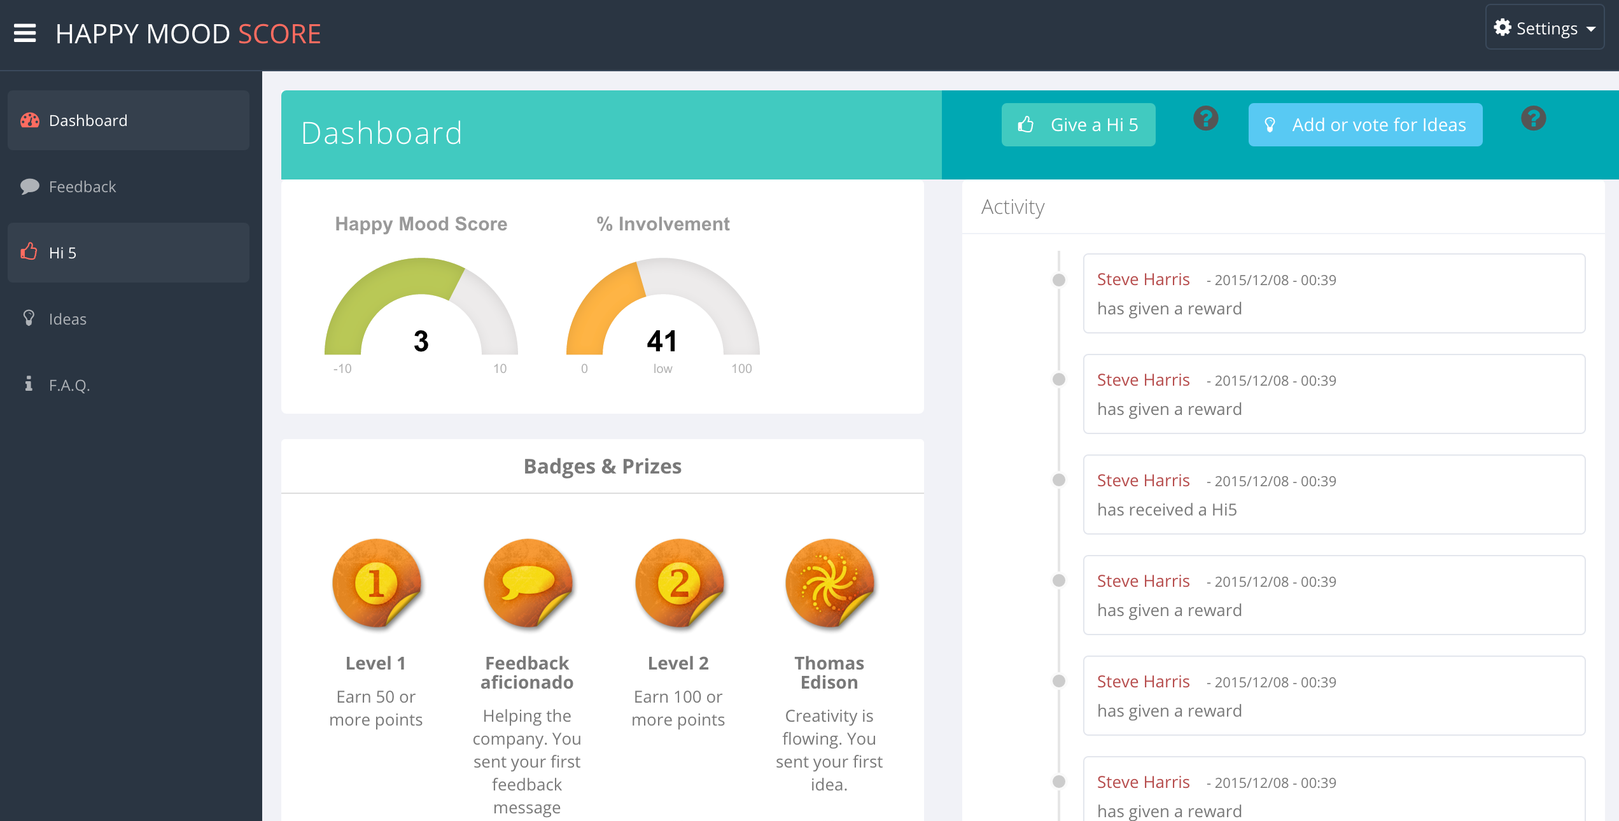The height and width of the screenshot is (821, 1619).
Task: Click the Activity heading
Action: click(x=1013, y=207)
